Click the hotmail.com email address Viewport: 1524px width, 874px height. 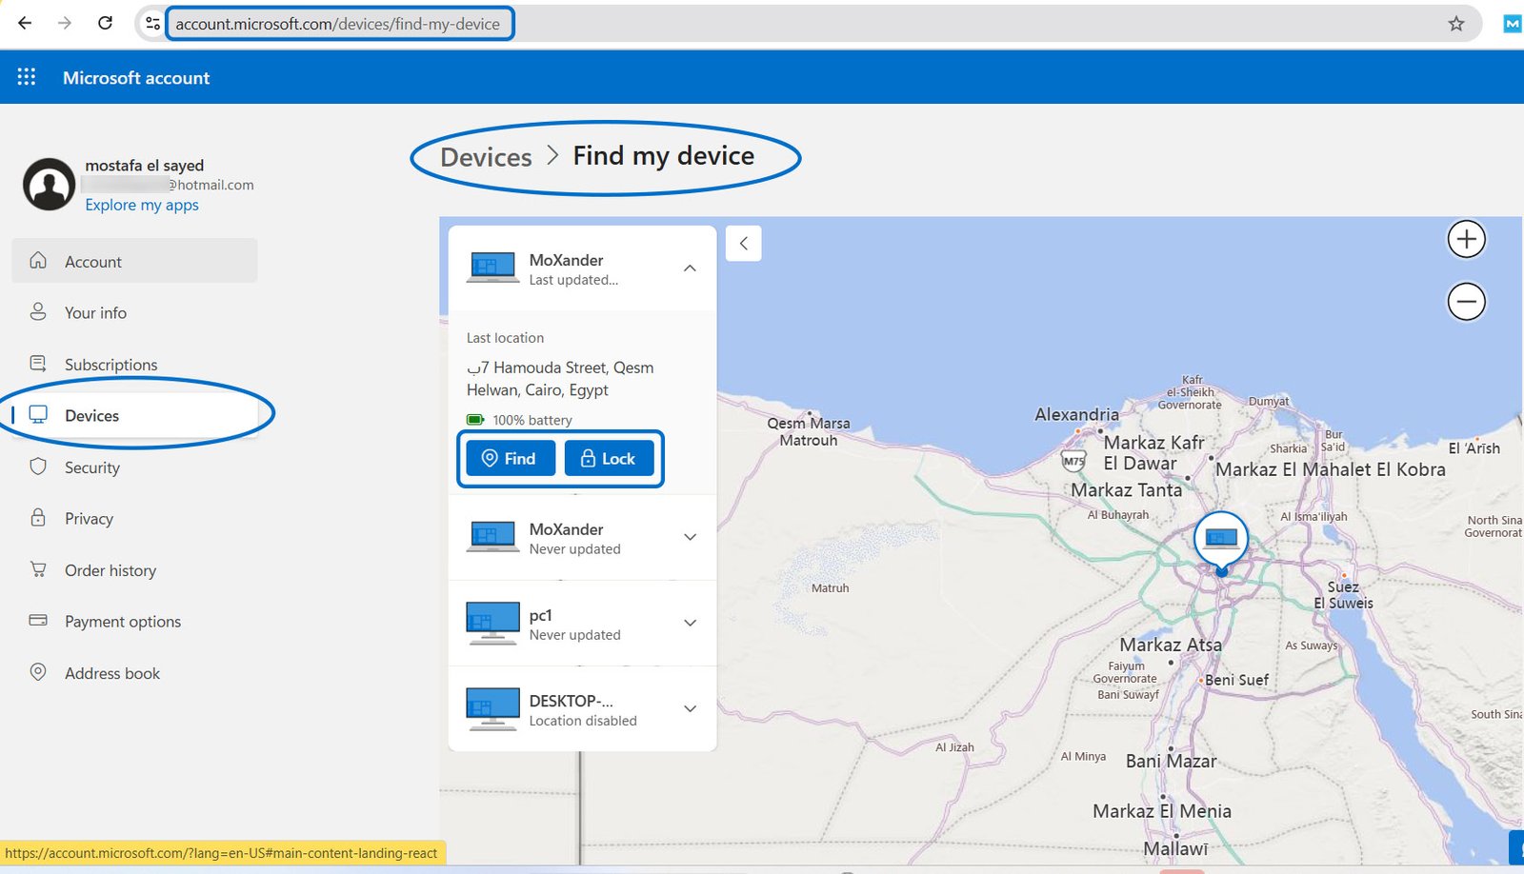[x=170, y=185]
